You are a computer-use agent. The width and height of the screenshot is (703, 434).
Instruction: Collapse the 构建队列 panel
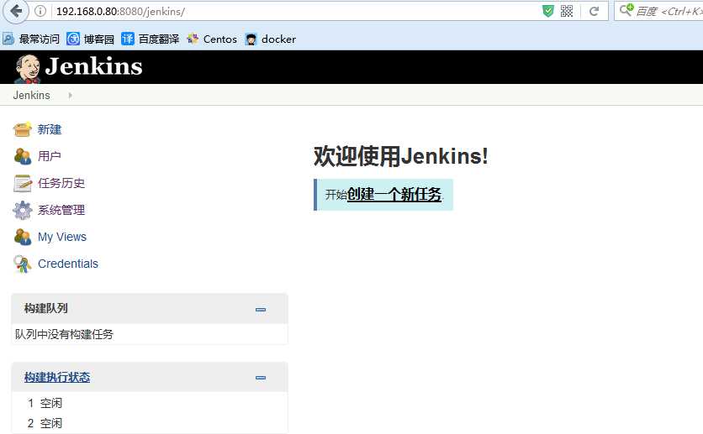[261, 309]
